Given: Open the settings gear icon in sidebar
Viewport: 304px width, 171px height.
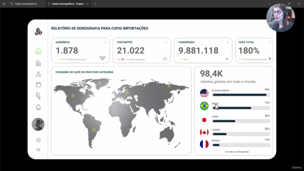Looking at the screenshot, I should [x=38, y=140].
